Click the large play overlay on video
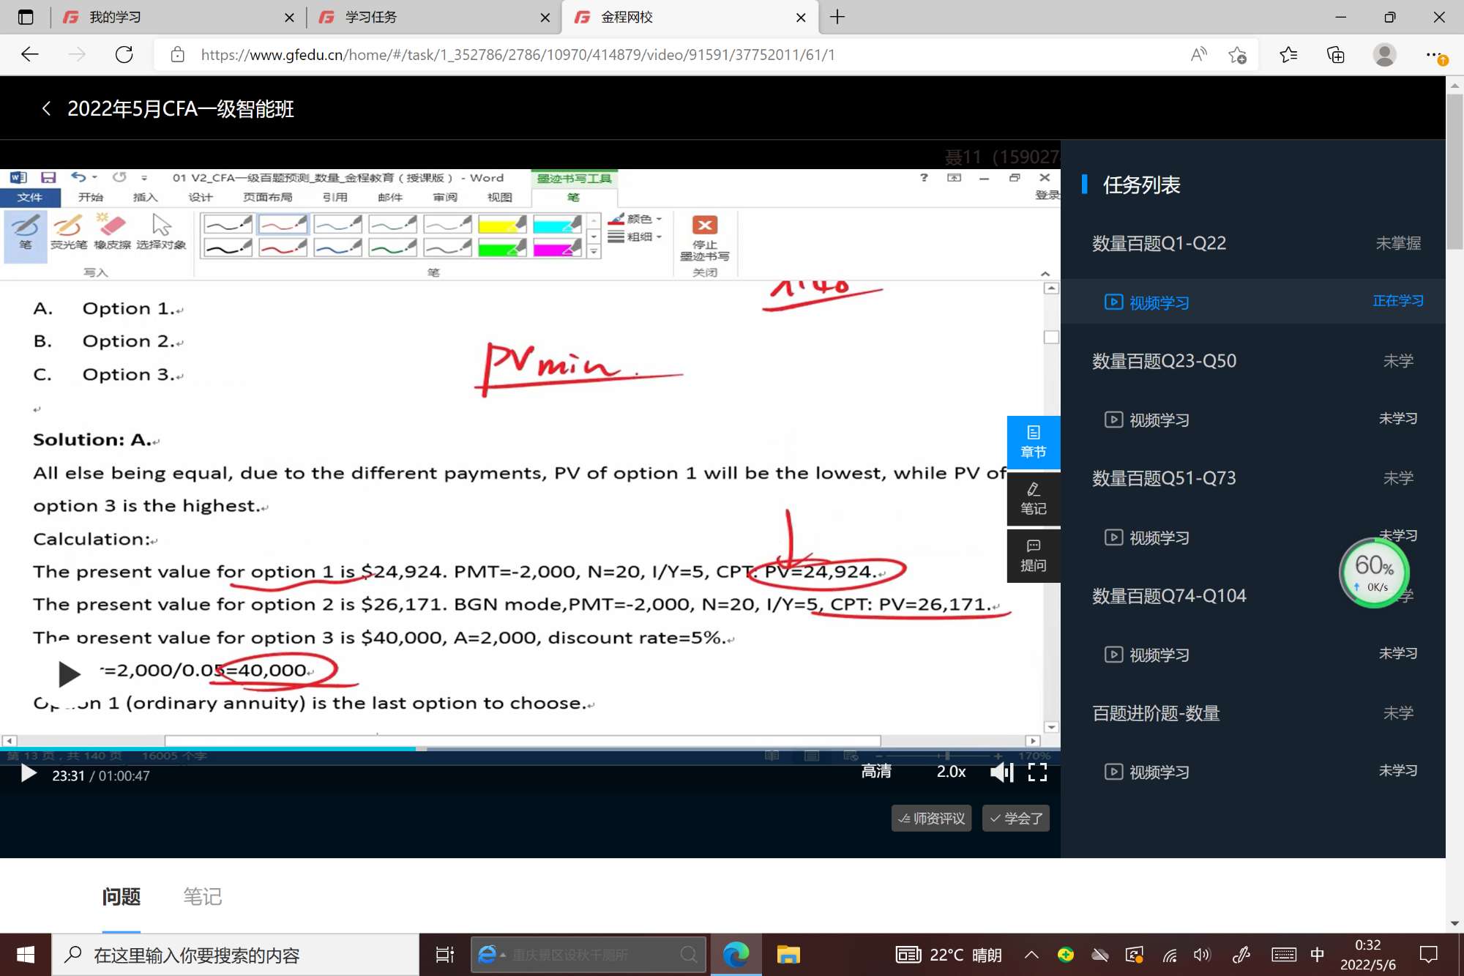 [x=69, y=674]
